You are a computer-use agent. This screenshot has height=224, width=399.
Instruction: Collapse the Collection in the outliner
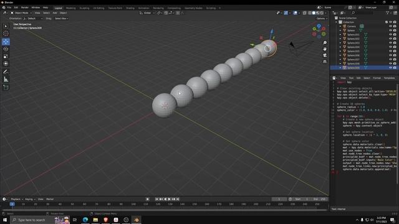click(337, 22)
